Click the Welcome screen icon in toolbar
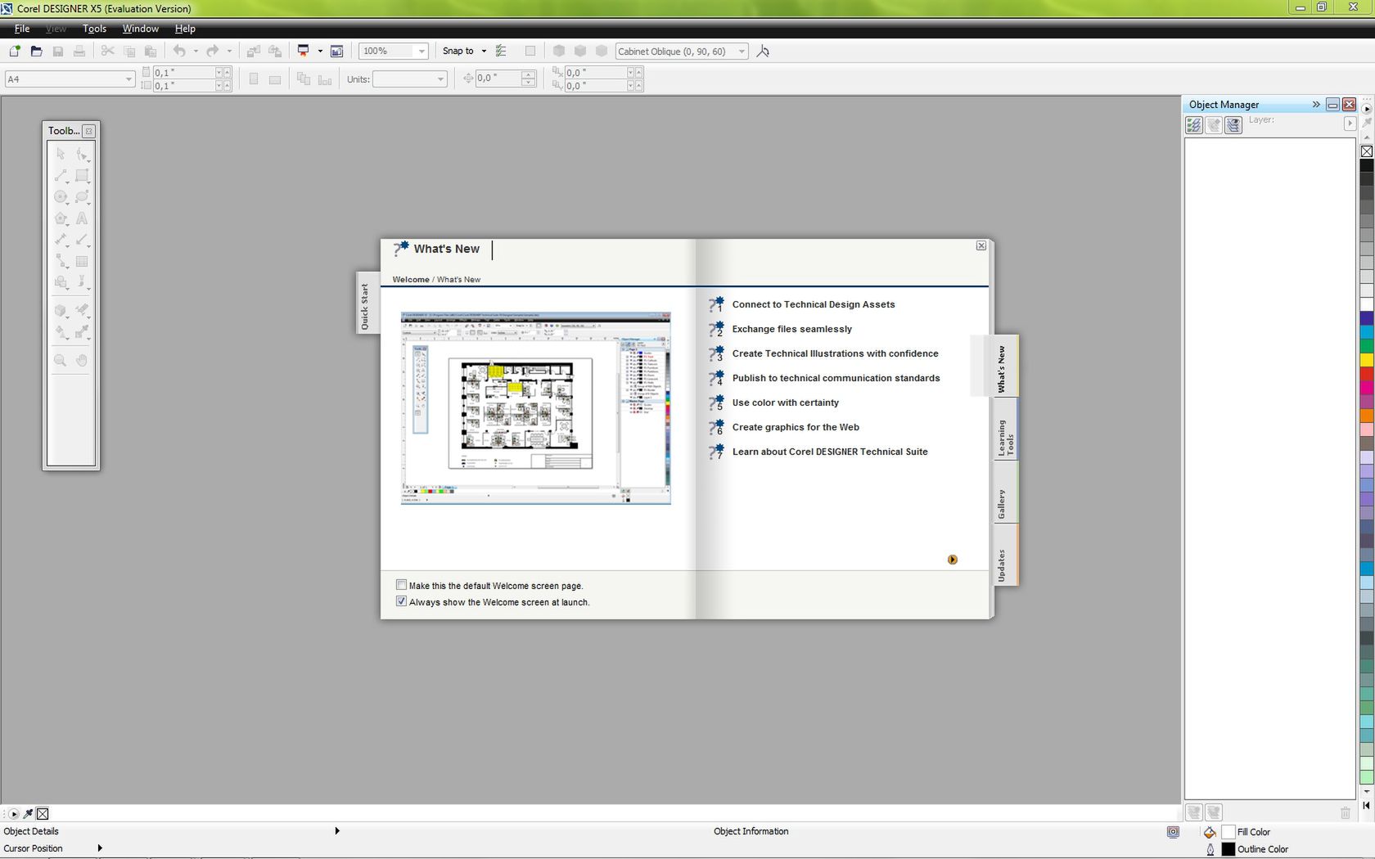This screenshot has width=1375, height=859. pos(336,51)
